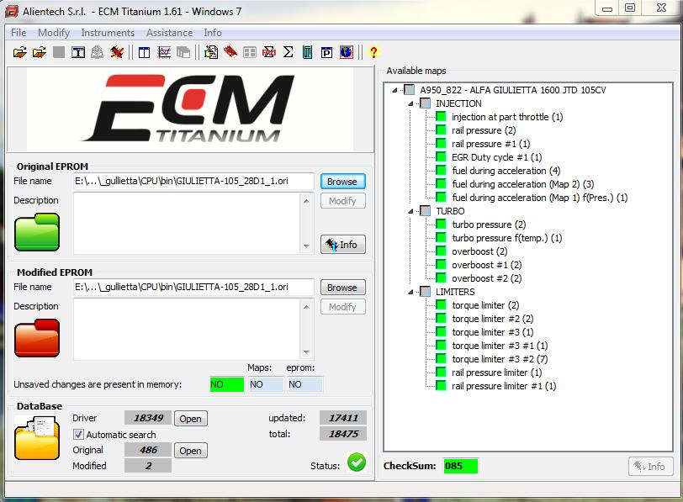Toggle the A950_822 root driver checkbox
The height and width of the screenshot is (502, 683).
(409, 90)
